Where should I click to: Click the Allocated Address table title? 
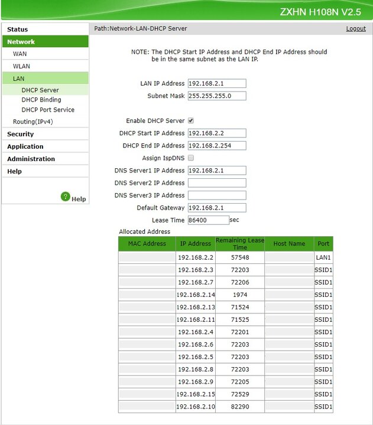click(144, 232)
